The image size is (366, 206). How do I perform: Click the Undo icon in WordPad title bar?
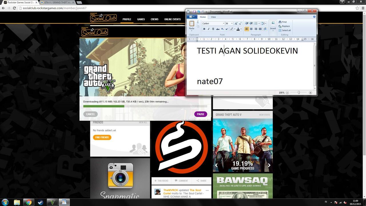pos(199,12)
